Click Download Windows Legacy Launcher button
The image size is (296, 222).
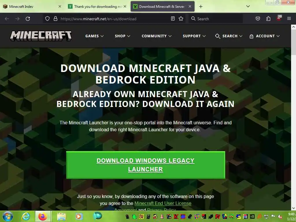coord(146,165)
